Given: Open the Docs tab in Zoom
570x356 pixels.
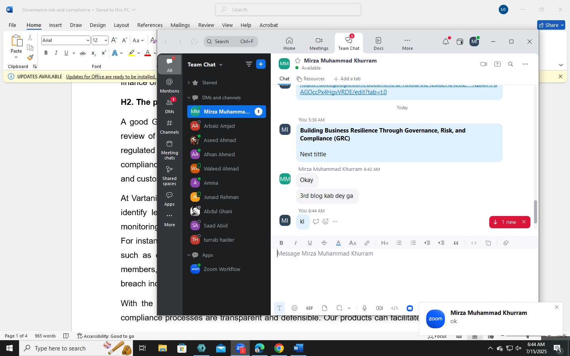Looking at the screenshot, I should point(378,43).
